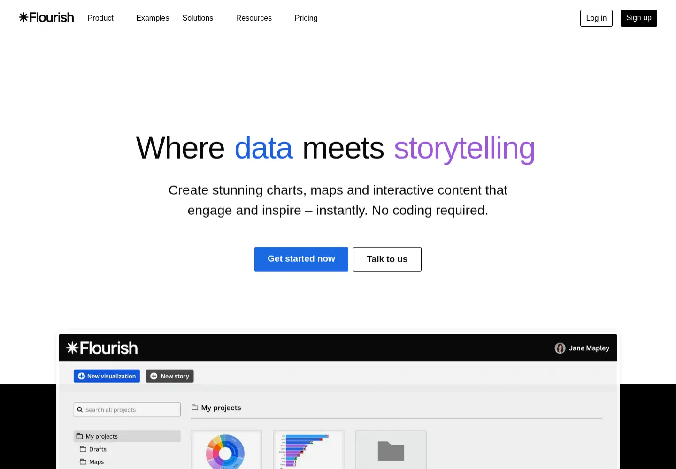This screenshot has height=469, width=676.
Task: Go to the Examples page
Action: pyautogui.click(x=153, y=18)
